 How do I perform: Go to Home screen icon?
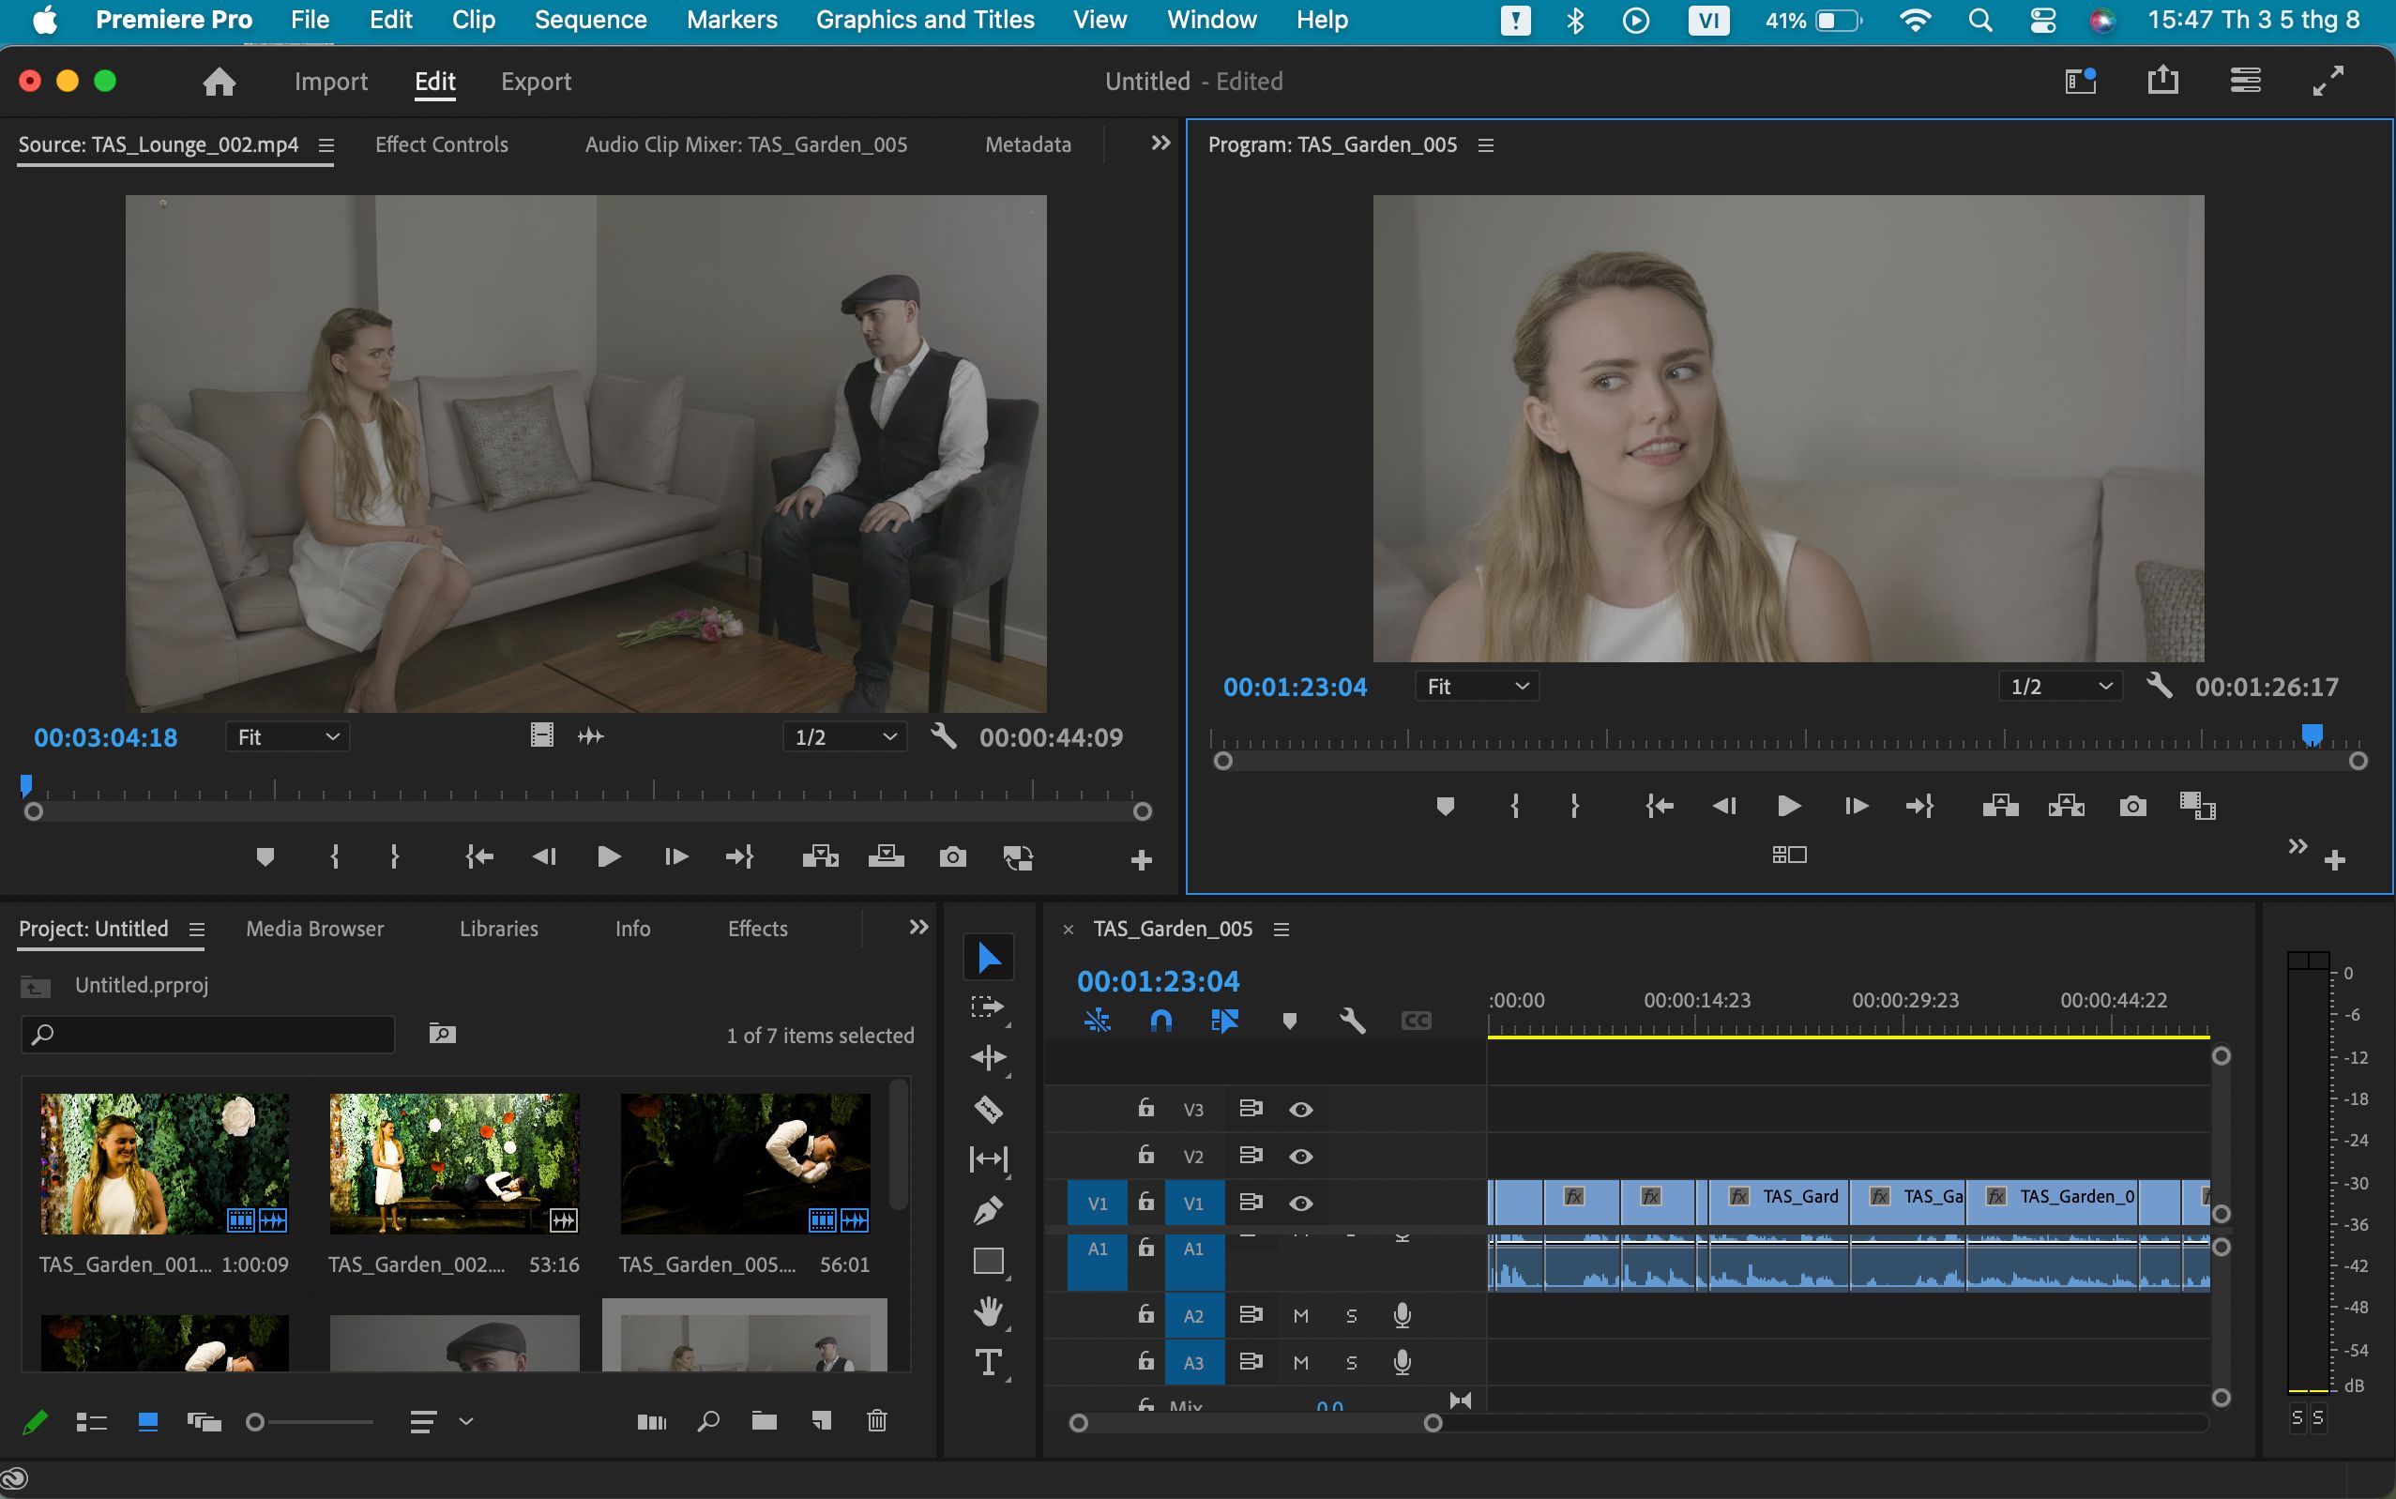(x=220, y=82)
